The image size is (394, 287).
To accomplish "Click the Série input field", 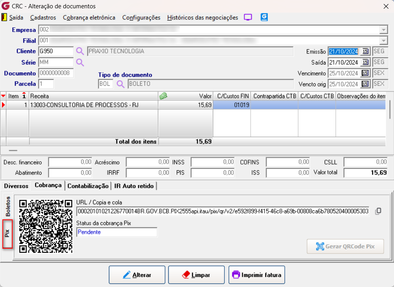I will coord(56,62).
